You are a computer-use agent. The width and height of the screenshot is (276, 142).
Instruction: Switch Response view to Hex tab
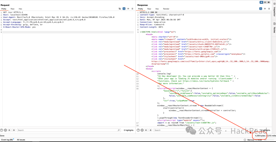pyautogui.click(x=157, y=9)
